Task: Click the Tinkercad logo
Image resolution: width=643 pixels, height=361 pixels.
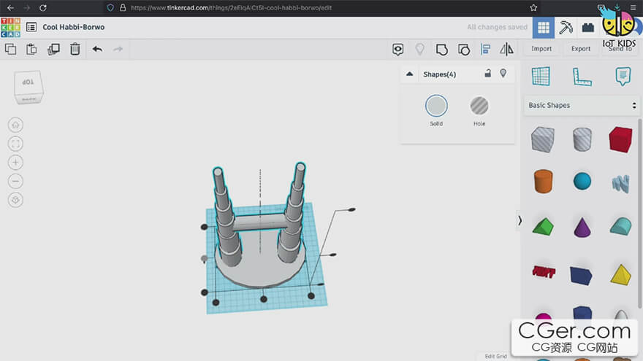Action: coord(11,28)
